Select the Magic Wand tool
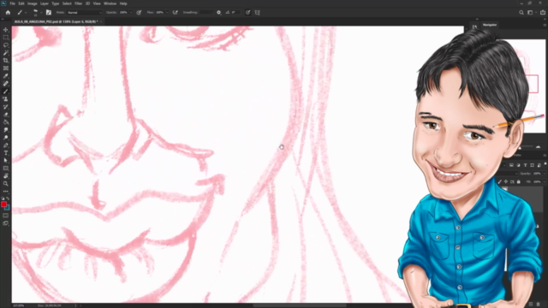 coord(6,53)
